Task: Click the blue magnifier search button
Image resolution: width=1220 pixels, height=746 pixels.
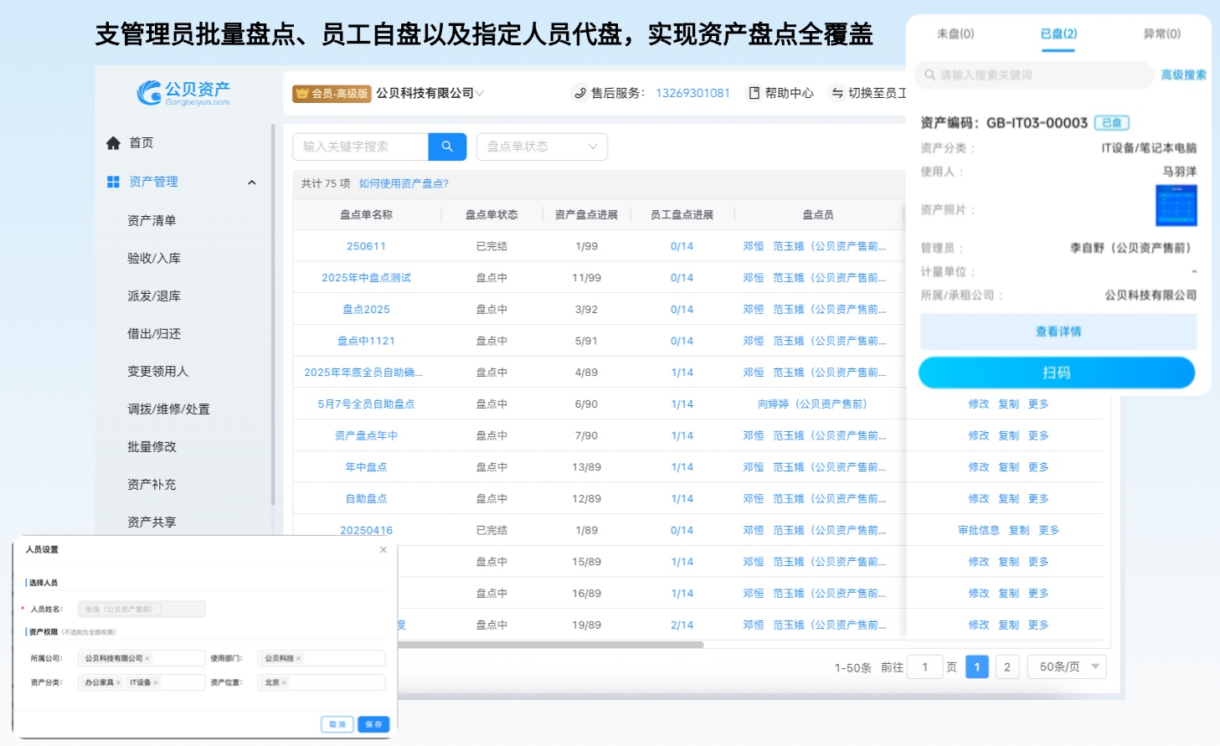Action: [447, 147]
